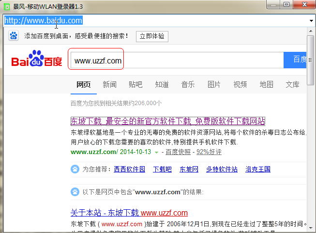This screenshot has width=316, height=233.
Task: Open the 洛克王国 recommended link
Action: coord(258,169)
